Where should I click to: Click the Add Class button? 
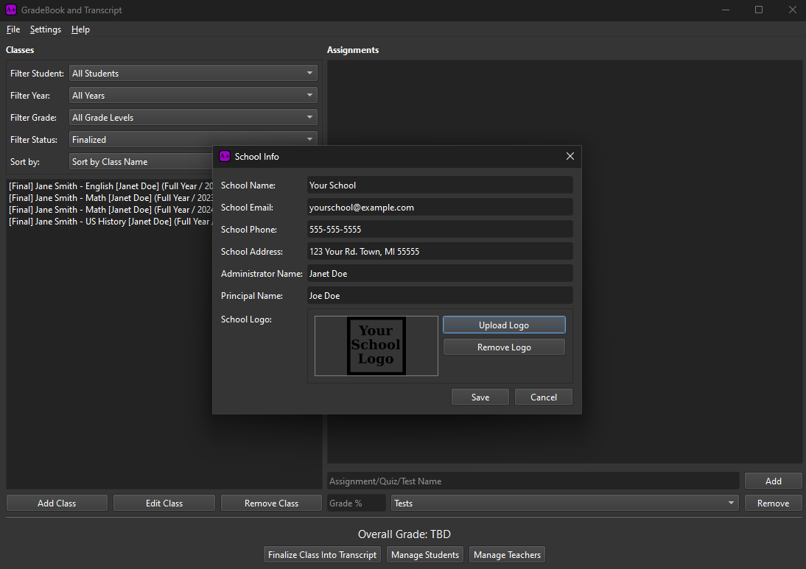click(x=57, y=503)
